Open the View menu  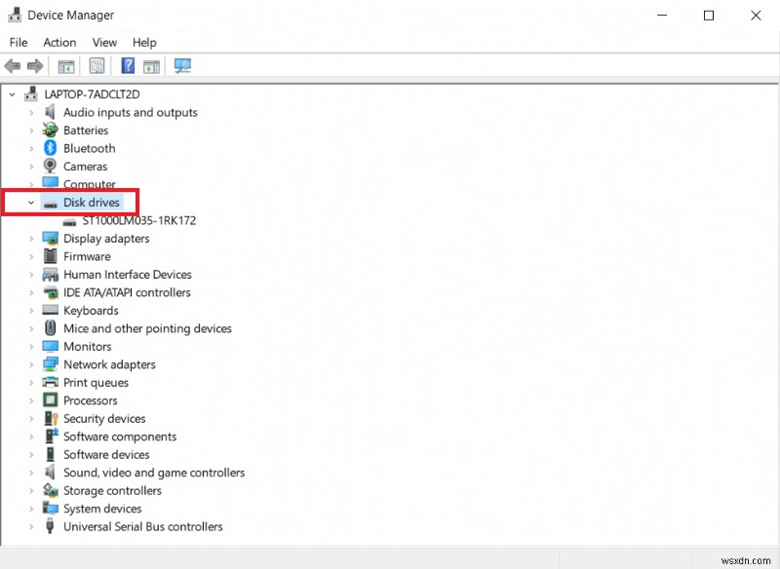point(104,42)
